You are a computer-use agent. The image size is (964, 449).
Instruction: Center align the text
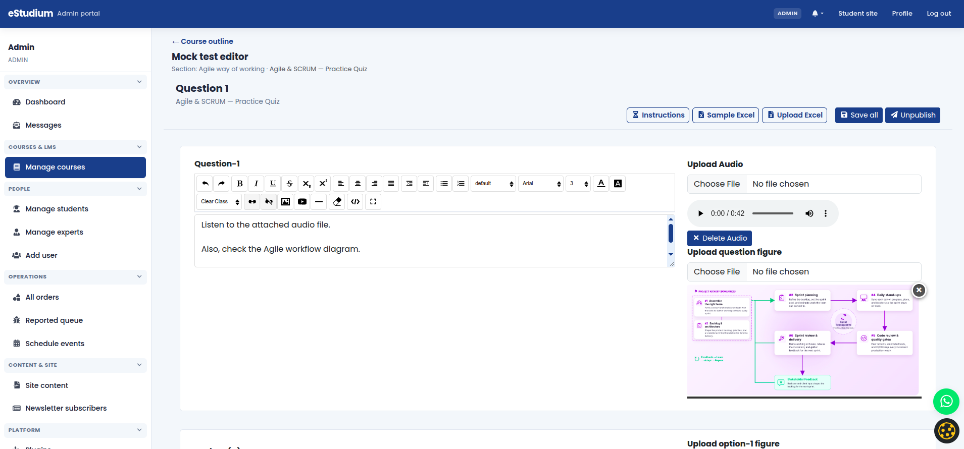[x=358, y=184]
